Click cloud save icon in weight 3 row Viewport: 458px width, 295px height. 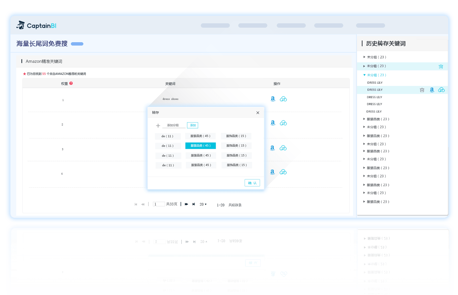(284, 148)
